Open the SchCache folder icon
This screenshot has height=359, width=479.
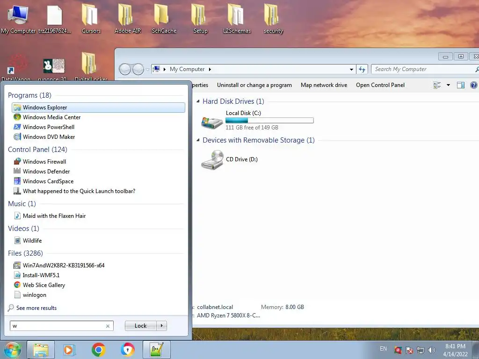click(x=164, y=19)
